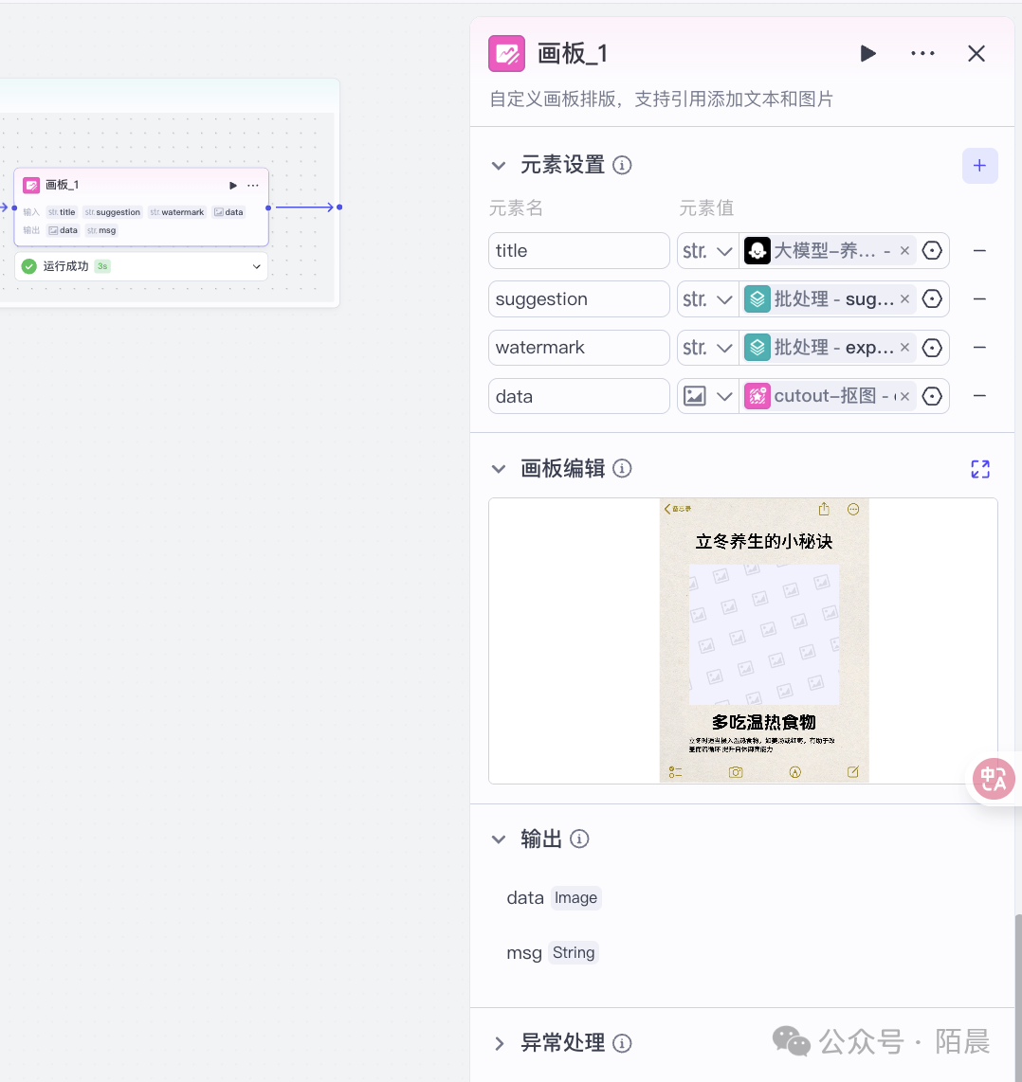This screenshot has height=1082, width=1022.
Task: Open variable picker hexagon icon for title row
Action: [x=932, y=251]
